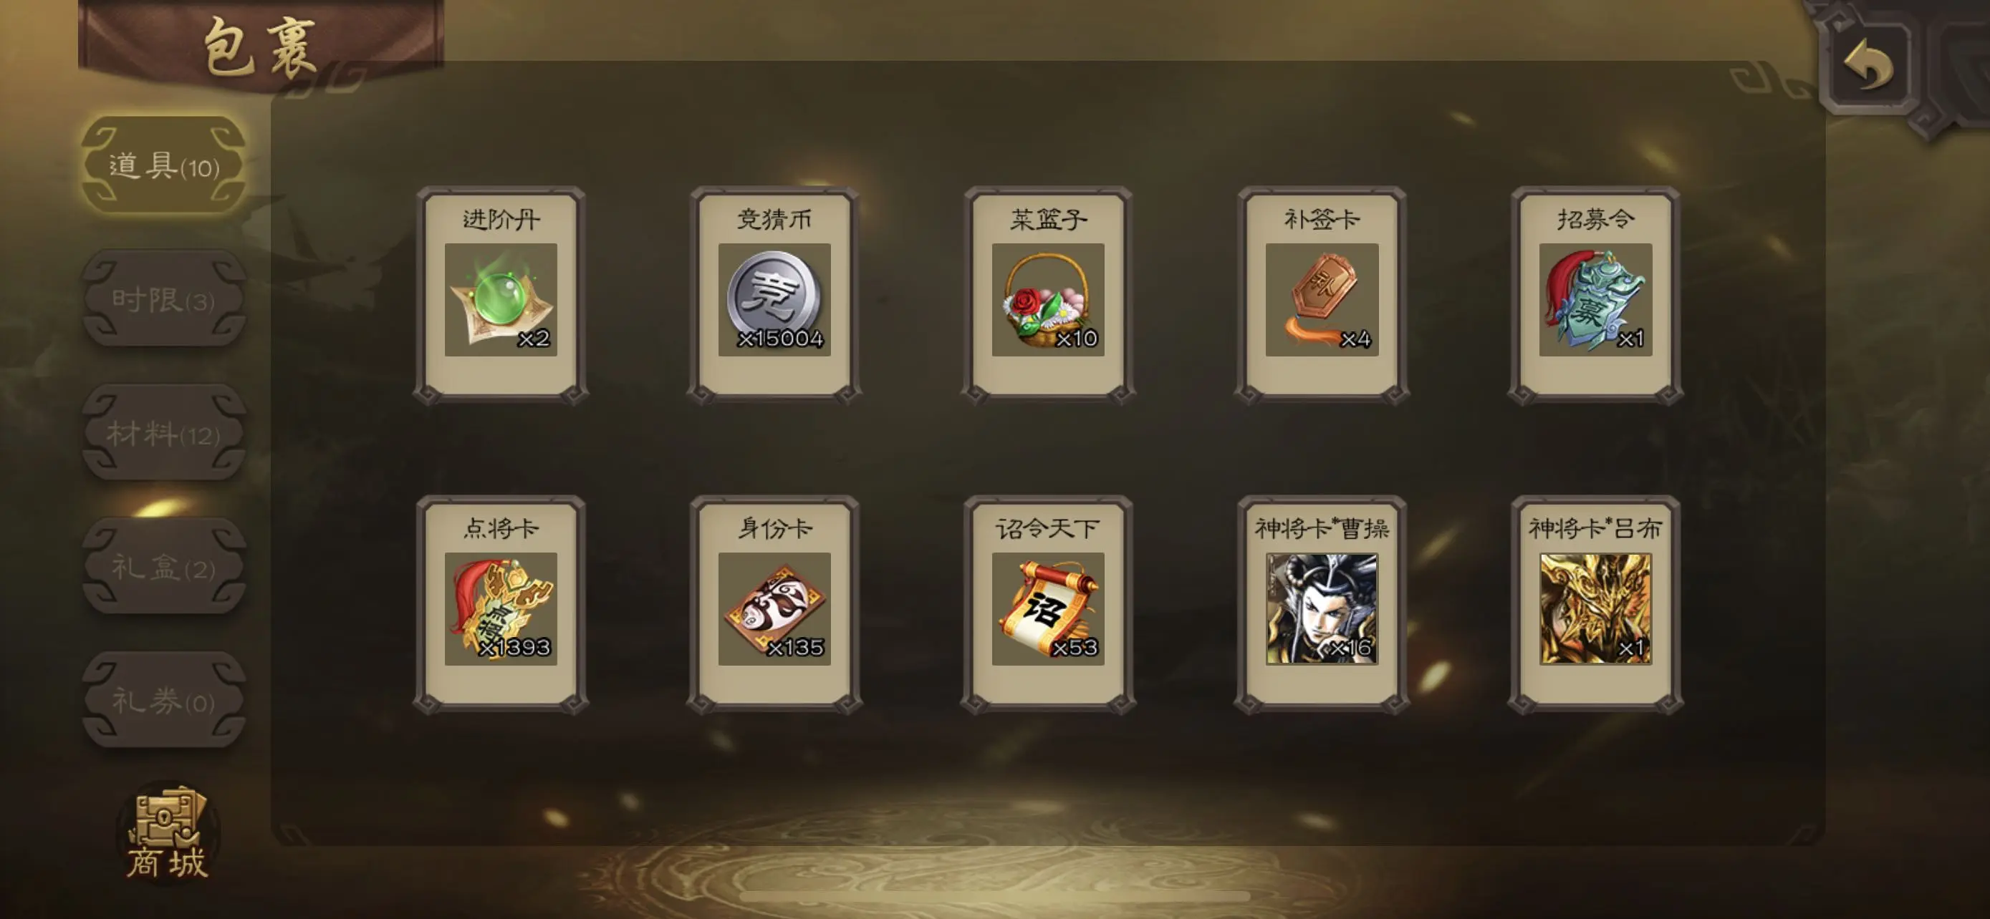
Task: Open the 诏令天下 scroll item
Action: 1047,608
